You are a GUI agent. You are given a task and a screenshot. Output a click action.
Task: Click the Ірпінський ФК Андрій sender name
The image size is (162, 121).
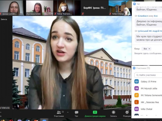coord(150,31)
